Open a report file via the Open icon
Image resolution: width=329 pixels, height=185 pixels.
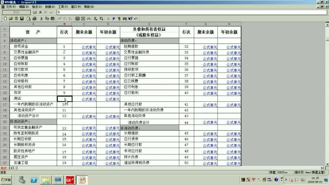coord(11,18)
